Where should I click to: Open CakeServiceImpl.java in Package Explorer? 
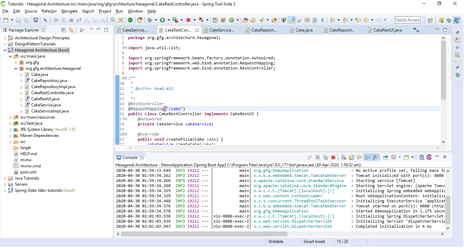(x=50, y=111)
